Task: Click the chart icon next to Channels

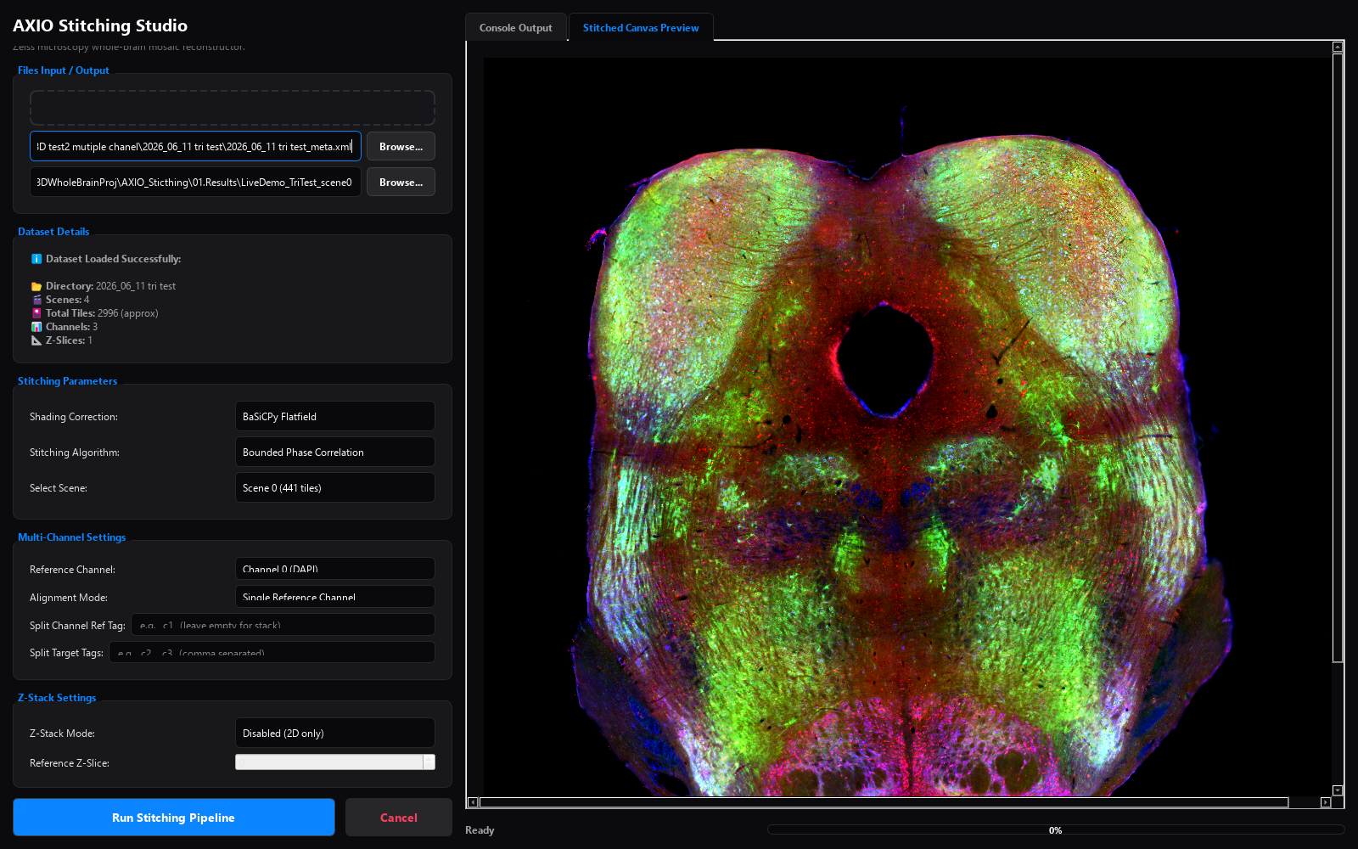Action: point(36,327)
